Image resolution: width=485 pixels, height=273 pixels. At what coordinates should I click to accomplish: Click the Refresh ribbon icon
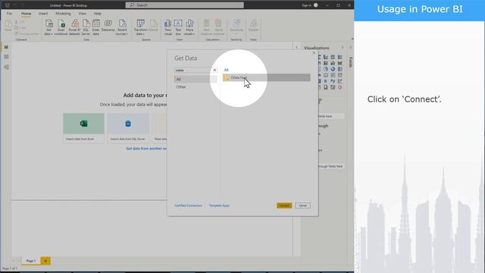point(153,26)
